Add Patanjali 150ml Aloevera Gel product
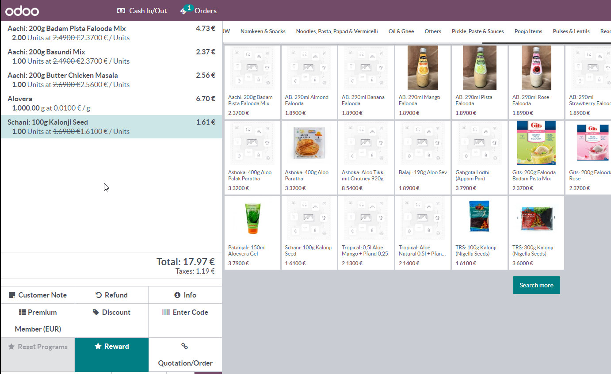This screenshot has height=374, width=611. pyautogui.click(x=252, y=233)
